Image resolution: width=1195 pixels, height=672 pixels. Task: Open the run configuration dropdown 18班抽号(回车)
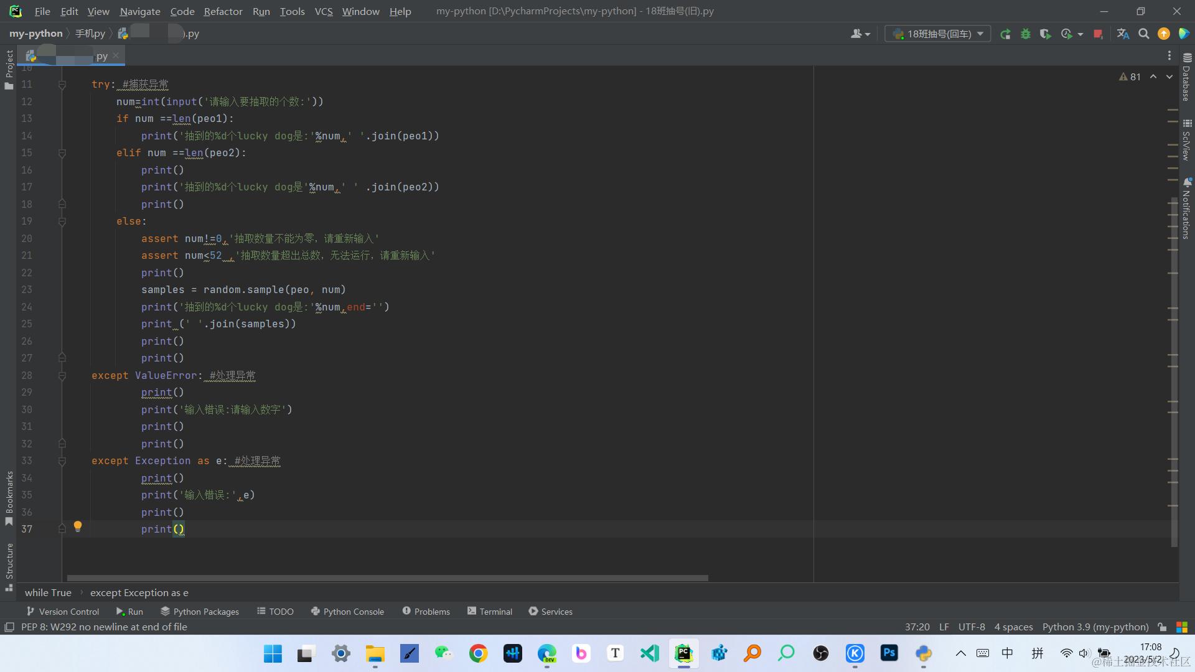click(938, 34)
